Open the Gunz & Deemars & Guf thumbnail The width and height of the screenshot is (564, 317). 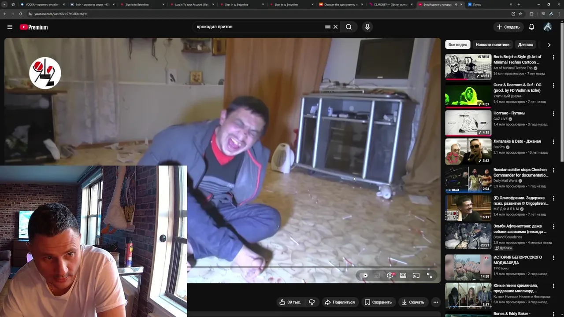(x=468, y=95)
